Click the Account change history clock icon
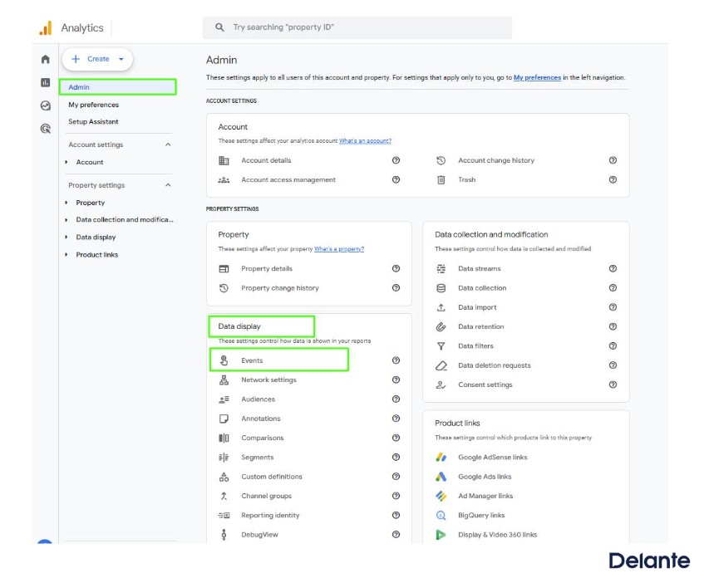The image size is (714, 578). coord(441,160)
